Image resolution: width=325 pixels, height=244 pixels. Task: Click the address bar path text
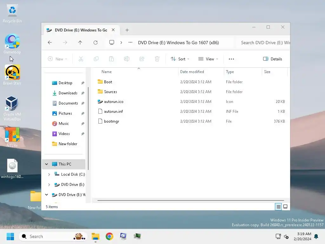178,43
